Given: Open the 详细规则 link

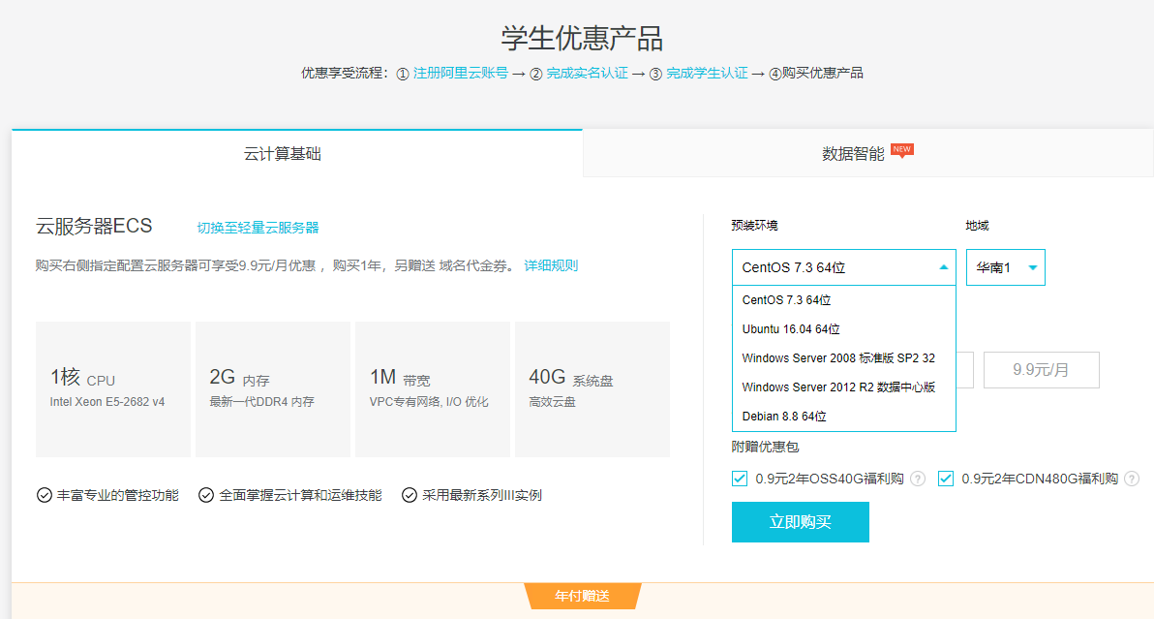Looking at the screenshot, I should [551, 265].
